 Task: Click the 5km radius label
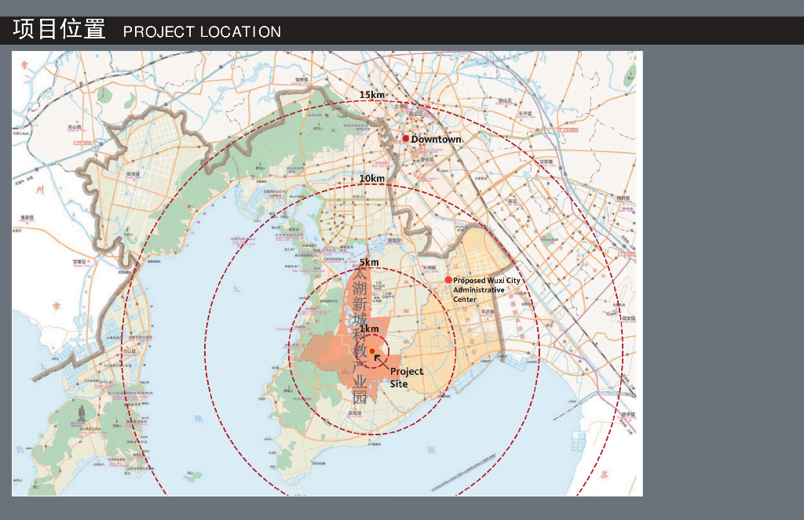[369, 262]
